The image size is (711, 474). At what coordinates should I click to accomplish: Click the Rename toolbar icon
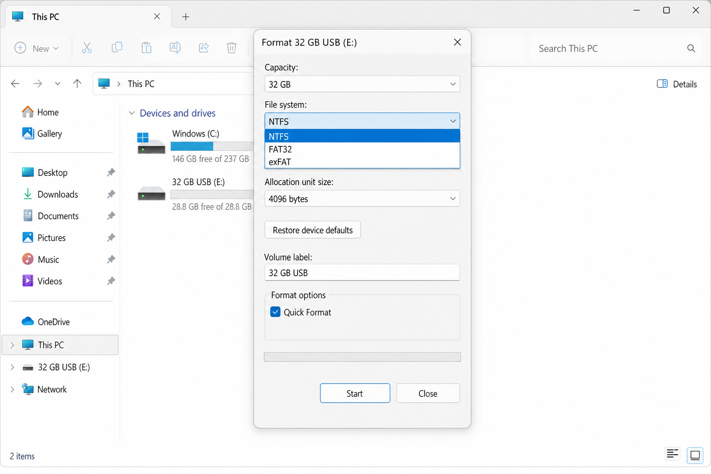point(175,48)
